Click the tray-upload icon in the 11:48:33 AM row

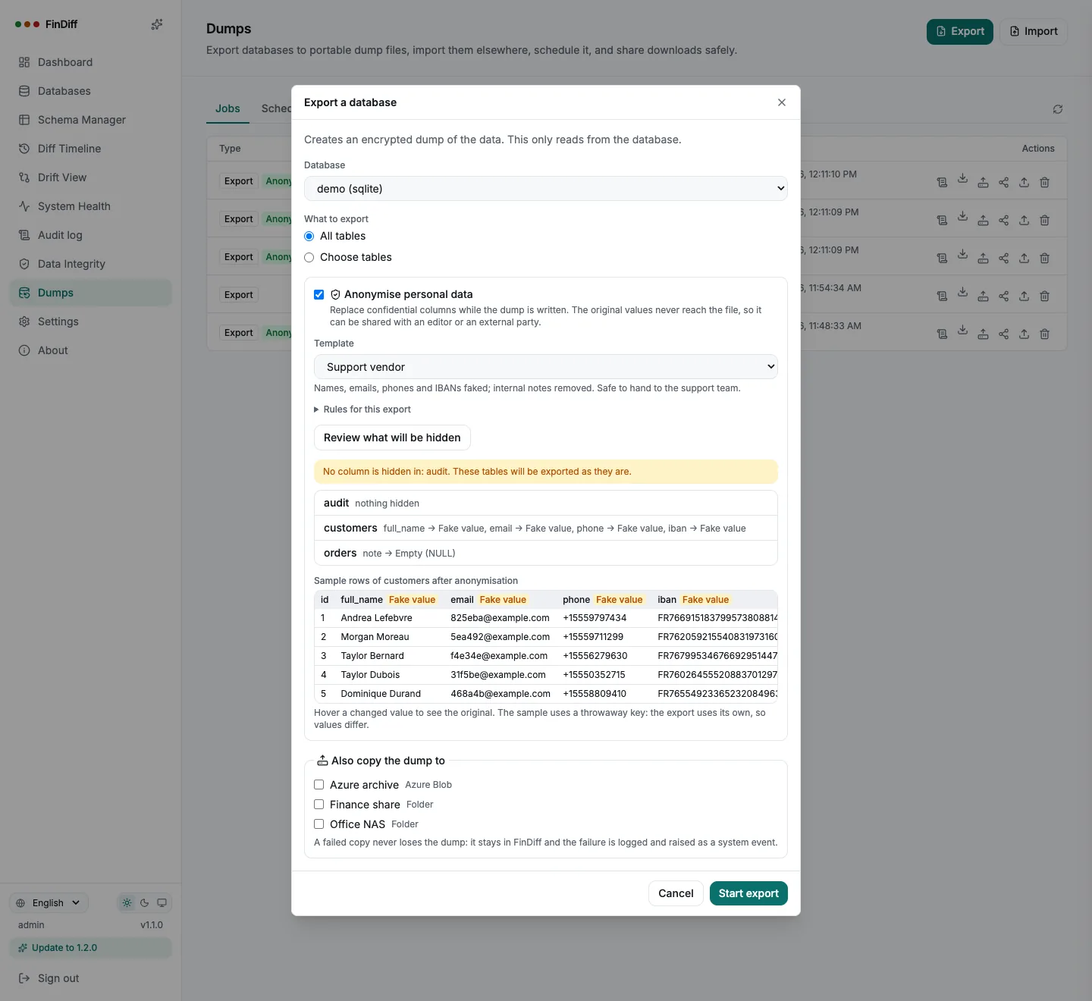click(x=1024, y=334)
